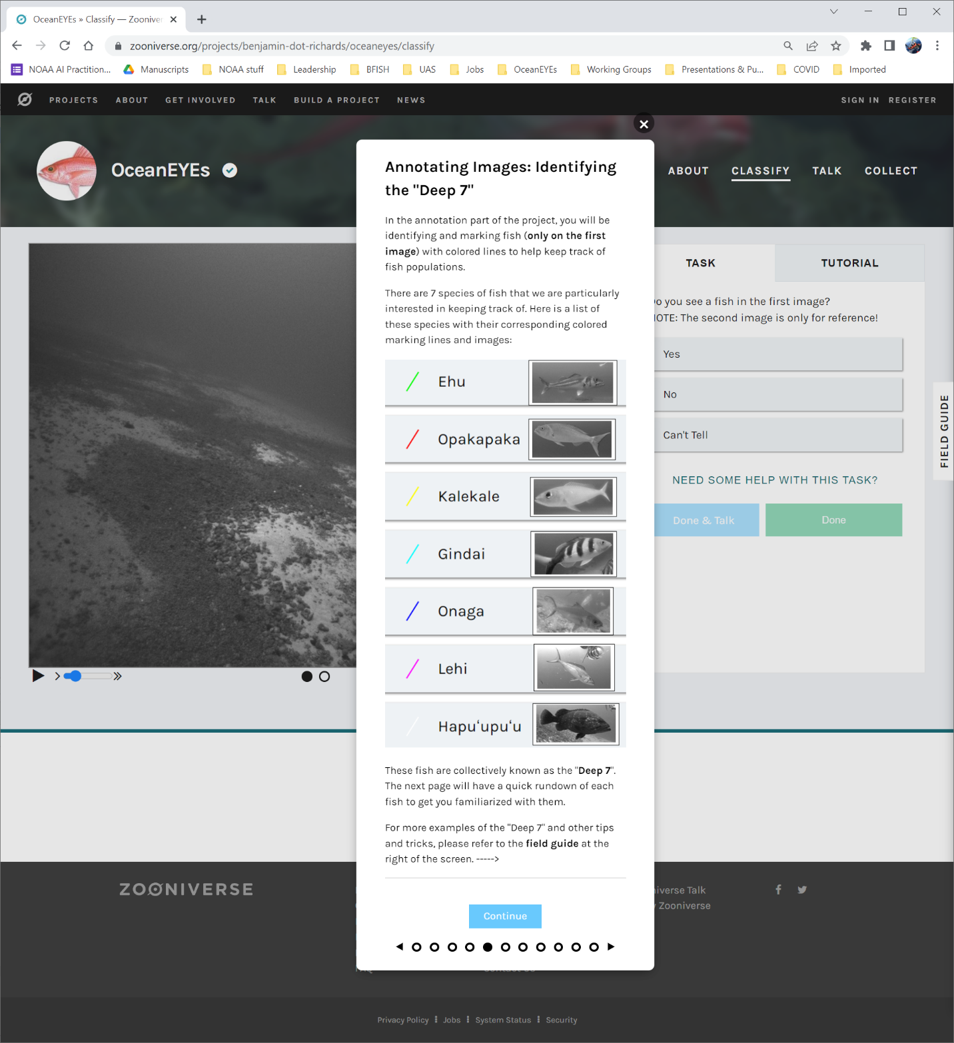Open the browser extensions puzzle icon
This screenshot has height=1043, width=954.
[865, 46]
